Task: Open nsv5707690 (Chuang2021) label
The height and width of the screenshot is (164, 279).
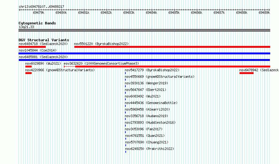Action: coord(147,142)
